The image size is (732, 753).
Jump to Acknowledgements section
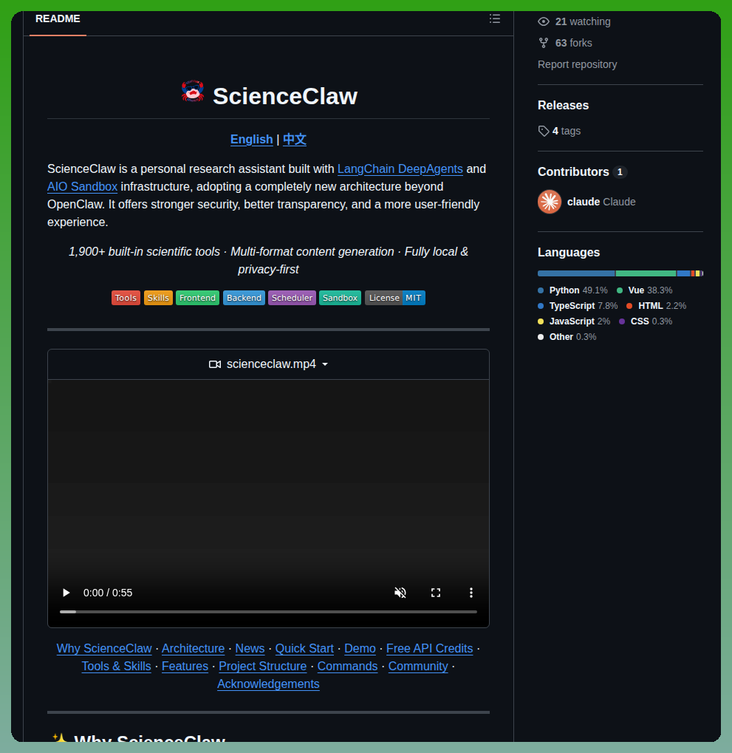coord(268,684)
